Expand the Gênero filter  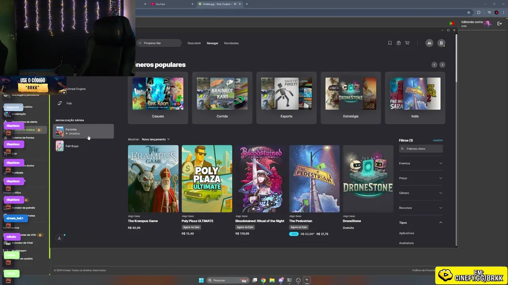click(x=421, y=193)
